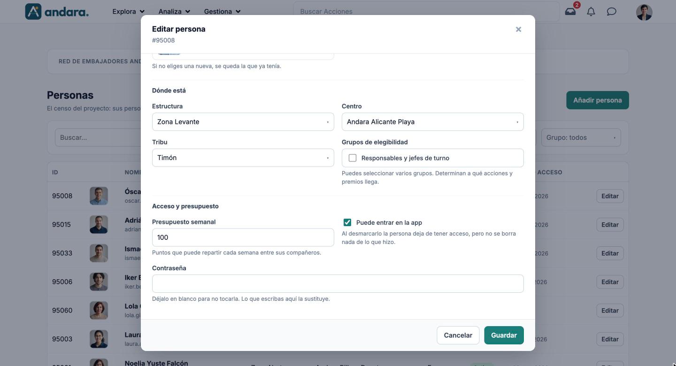The height and width of the screenshot is (366, 676).
Task: Open the Centro dropdown Andara Alicante Playa
Action: pyautogui.click(x=433, y=122)
